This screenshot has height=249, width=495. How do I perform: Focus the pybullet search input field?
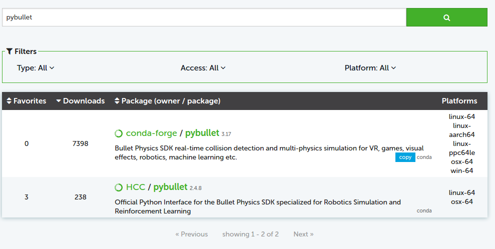(x=204, y=17)
